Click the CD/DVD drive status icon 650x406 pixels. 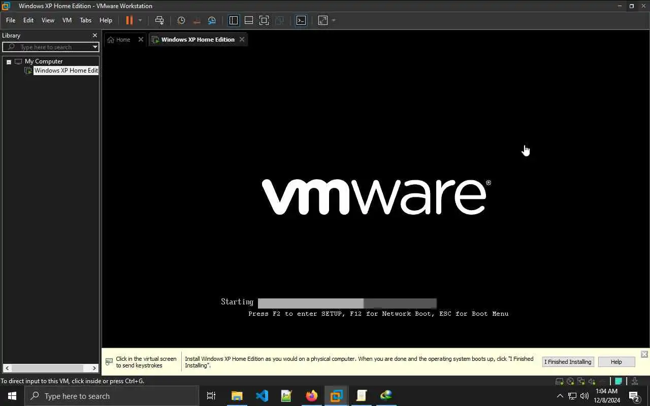click(x=570, y=381)
